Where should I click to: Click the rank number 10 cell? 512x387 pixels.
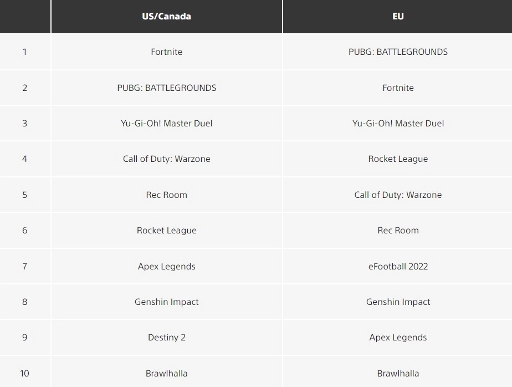[24, 373]
